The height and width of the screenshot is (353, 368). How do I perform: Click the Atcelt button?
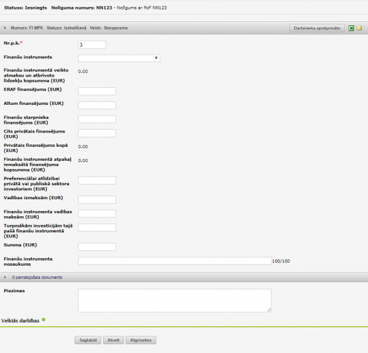(112, 340)
